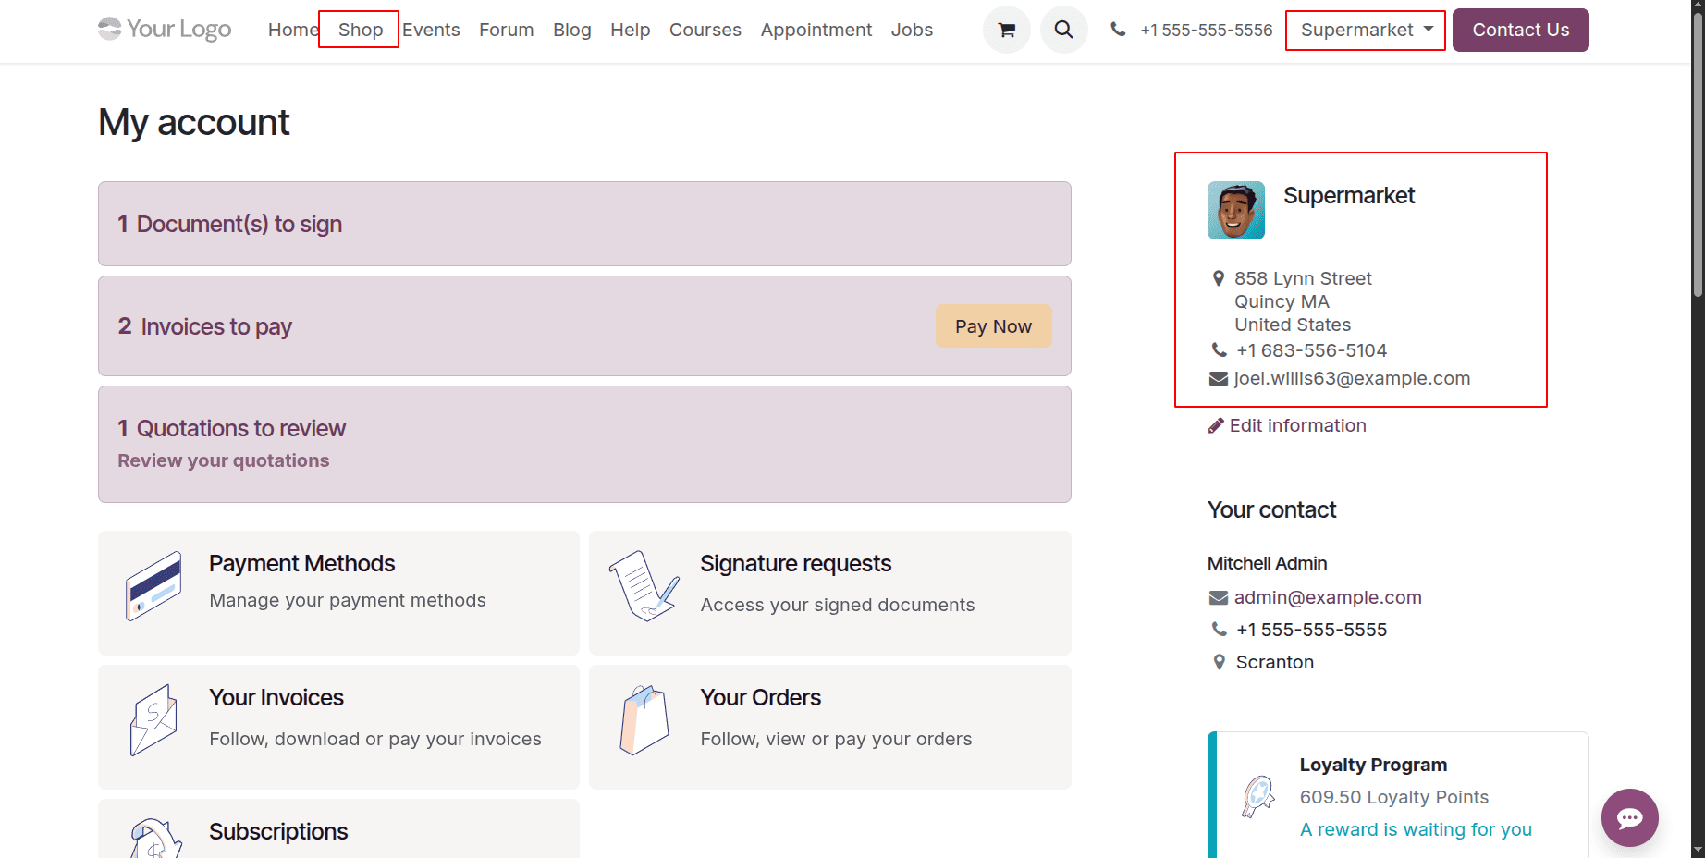Open the Subscriptions title
The height and width of the screenshot is (858, 1705).
[x=278, y=831]
